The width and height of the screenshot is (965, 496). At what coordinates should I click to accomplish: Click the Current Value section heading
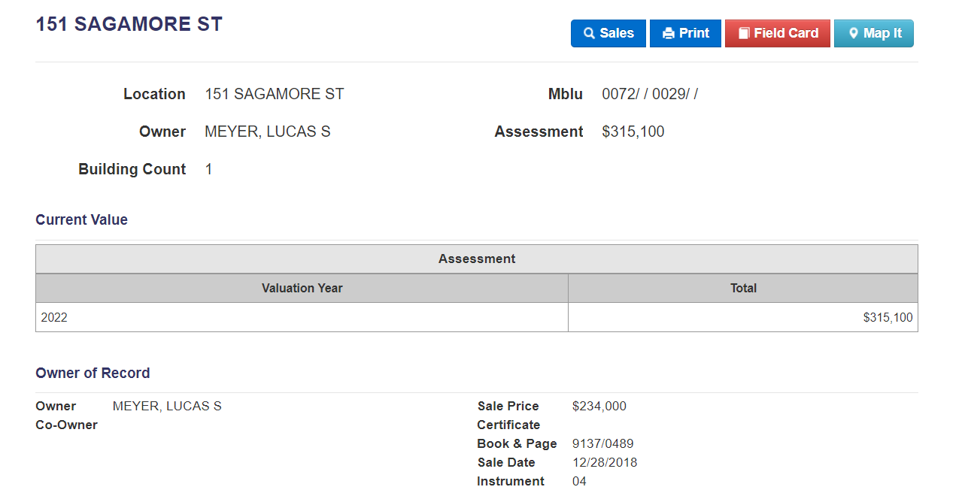tap(81, 219)
